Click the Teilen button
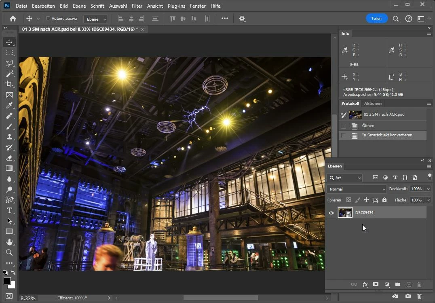Screen dimensions: 435x303 pos(376,19)
